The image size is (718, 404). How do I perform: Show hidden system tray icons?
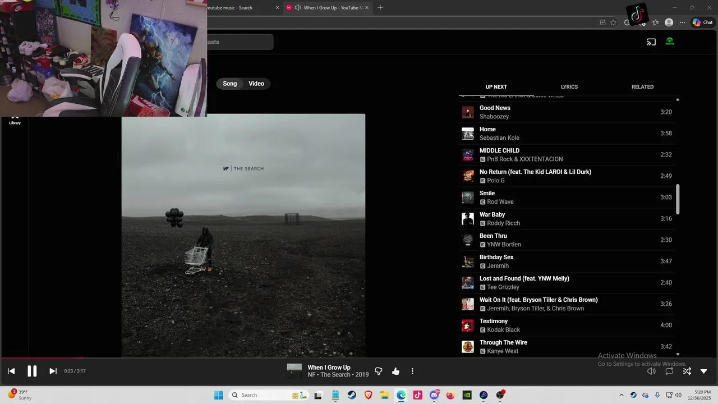click(x=621, y=395)
